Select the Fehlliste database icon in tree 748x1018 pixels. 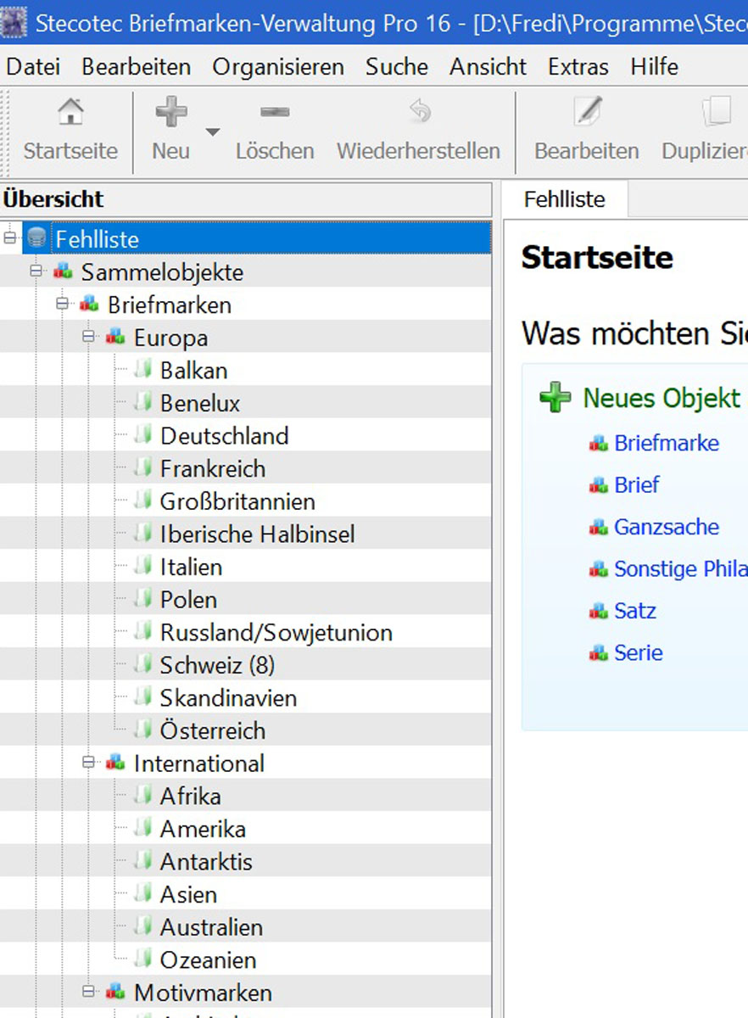point(35,238)
